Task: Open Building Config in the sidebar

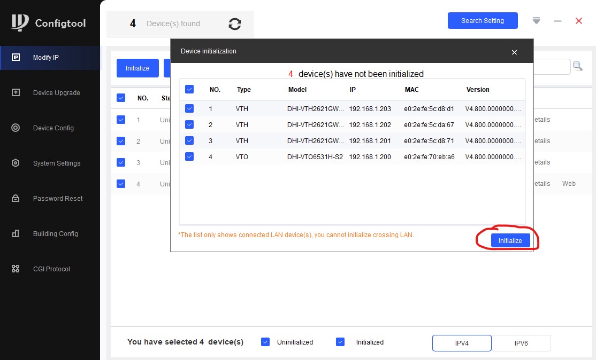Action: pos(55,234)
